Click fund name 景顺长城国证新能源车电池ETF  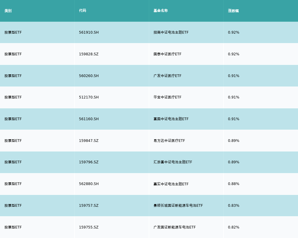pos(178,206)
